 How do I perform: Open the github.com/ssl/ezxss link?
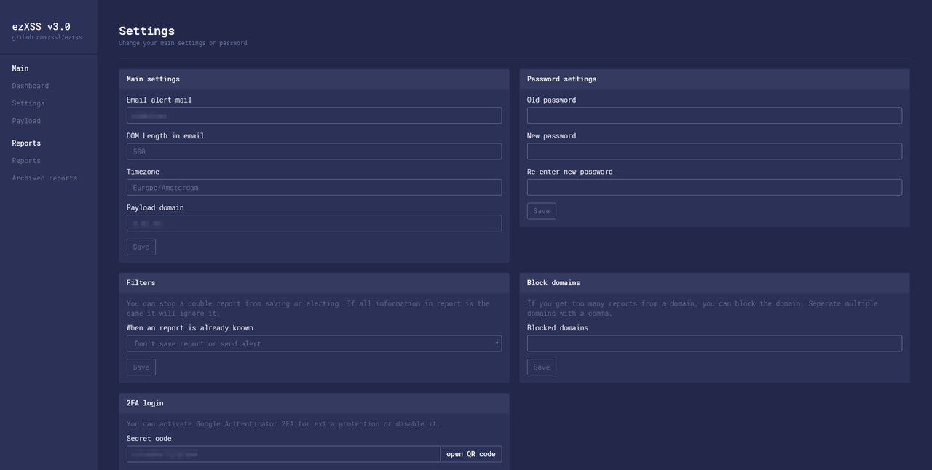click(47, 37)
